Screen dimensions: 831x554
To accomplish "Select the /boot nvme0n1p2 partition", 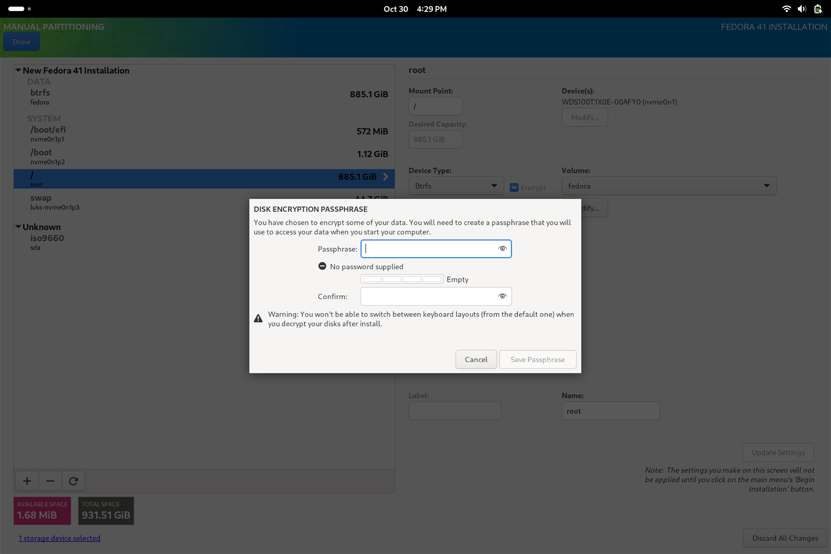I will (204, 157).
